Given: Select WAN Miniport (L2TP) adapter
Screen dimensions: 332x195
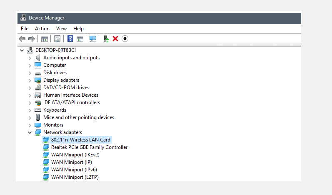Looking at the screenshot, I should click(75, 177).
